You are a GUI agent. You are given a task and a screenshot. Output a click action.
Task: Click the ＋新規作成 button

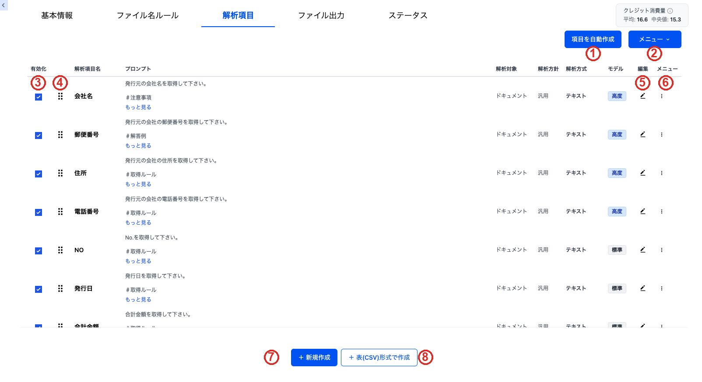coord(314,358)
